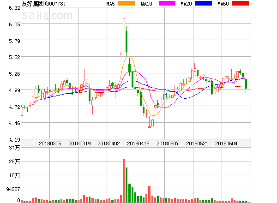Click the tall green volume bar beside the peak
Viewport: 277px width, 203px height.
[x=126, y=185]
